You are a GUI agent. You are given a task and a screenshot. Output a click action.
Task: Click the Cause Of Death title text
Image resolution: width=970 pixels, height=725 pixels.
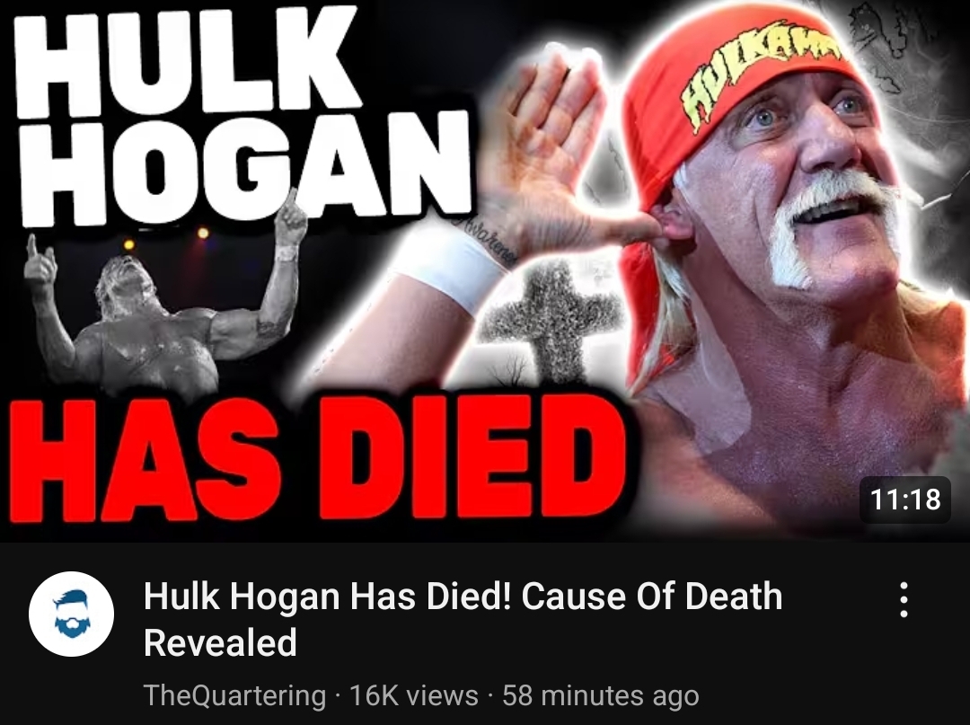[x=652, y=597]
